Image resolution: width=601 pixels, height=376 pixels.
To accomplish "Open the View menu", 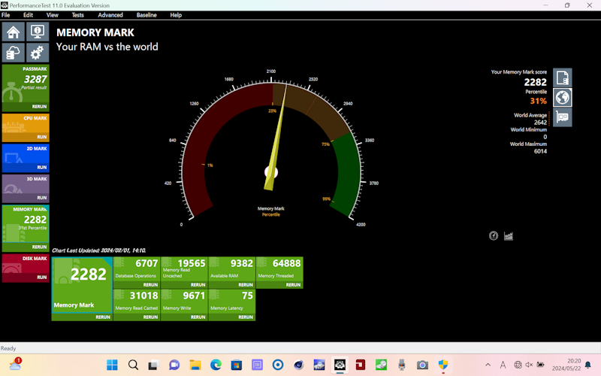I will 52,15.
